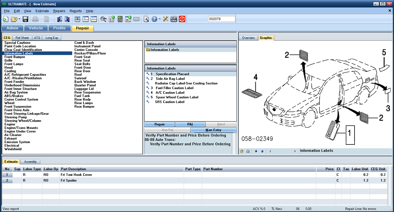Open the Reports menu

(76, 11)
